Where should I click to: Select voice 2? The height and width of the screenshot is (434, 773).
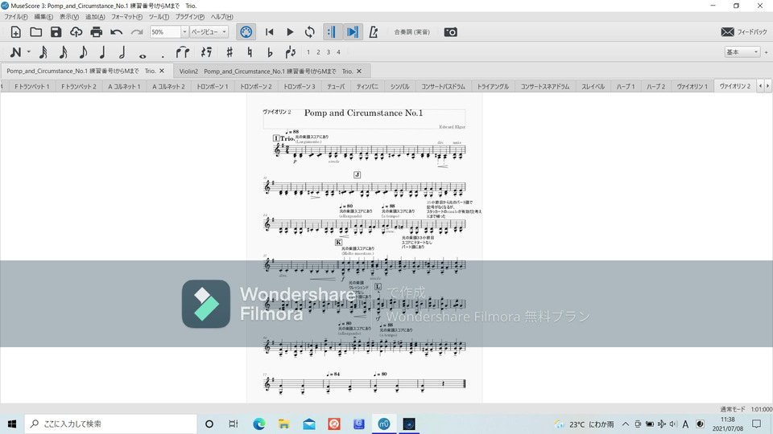(x=319, y=52)
